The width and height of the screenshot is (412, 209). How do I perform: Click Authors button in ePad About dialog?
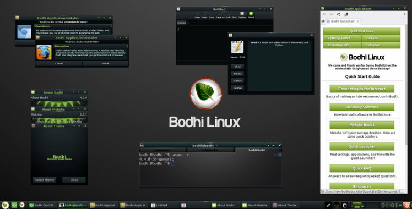(x=237, y=81)
